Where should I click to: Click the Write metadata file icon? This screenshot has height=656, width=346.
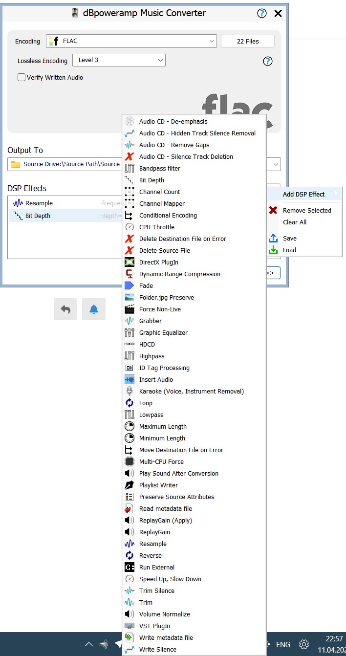click(130, 637)
